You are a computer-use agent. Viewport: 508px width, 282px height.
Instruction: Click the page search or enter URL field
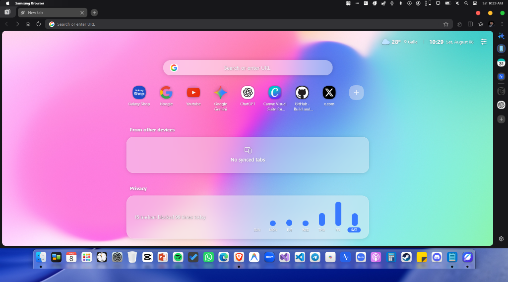click(248, 68)
